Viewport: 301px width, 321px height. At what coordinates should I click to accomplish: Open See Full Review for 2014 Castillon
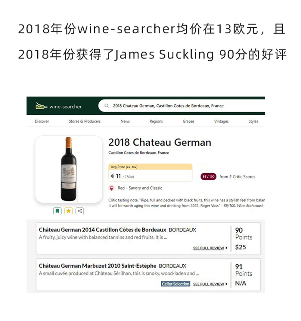[x=209, y=248]
